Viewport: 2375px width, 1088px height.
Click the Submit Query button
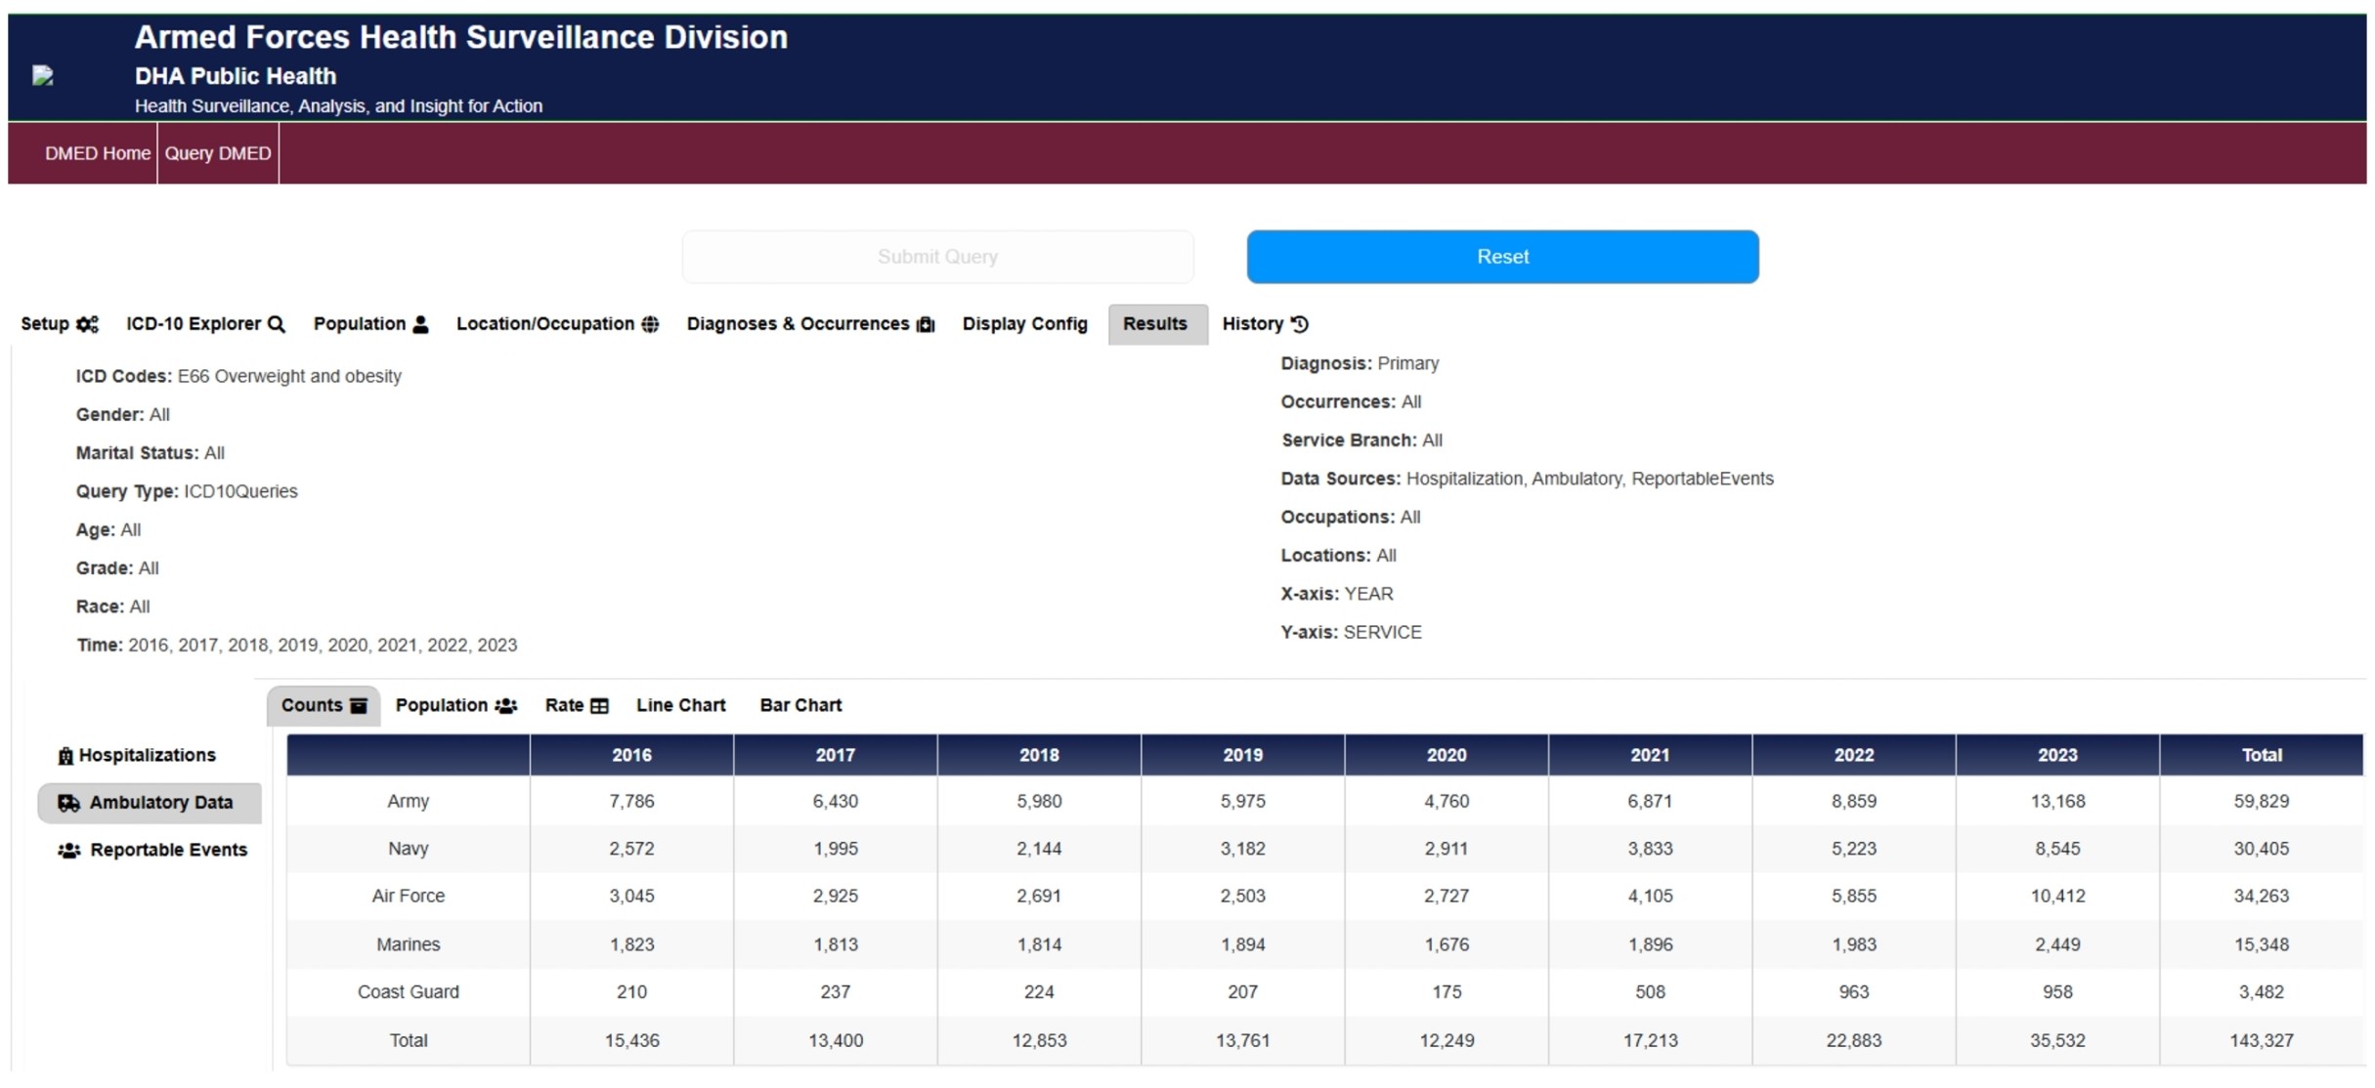(936, 257)
